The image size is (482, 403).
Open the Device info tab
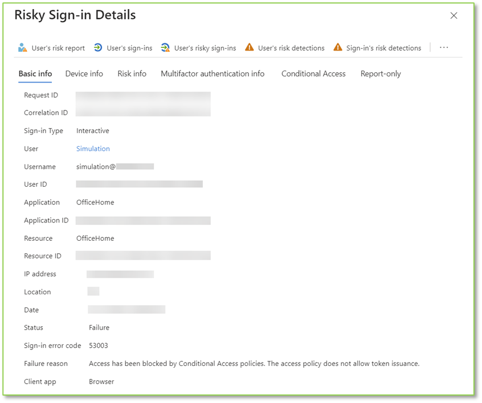[x=84, y=73]
